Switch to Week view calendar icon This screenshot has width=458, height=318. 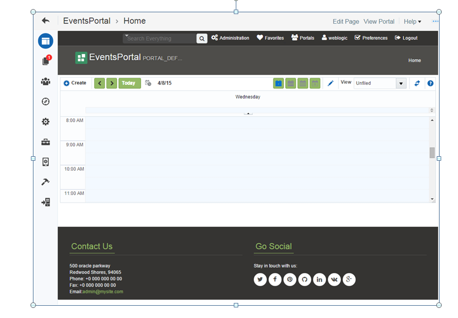pos(291,84)
